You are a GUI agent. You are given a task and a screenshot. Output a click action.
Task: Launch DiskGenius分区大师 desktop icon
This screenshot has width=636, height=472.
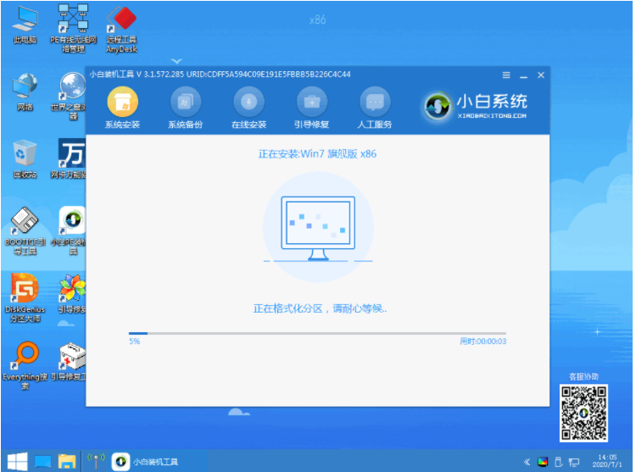coord(25,297)
